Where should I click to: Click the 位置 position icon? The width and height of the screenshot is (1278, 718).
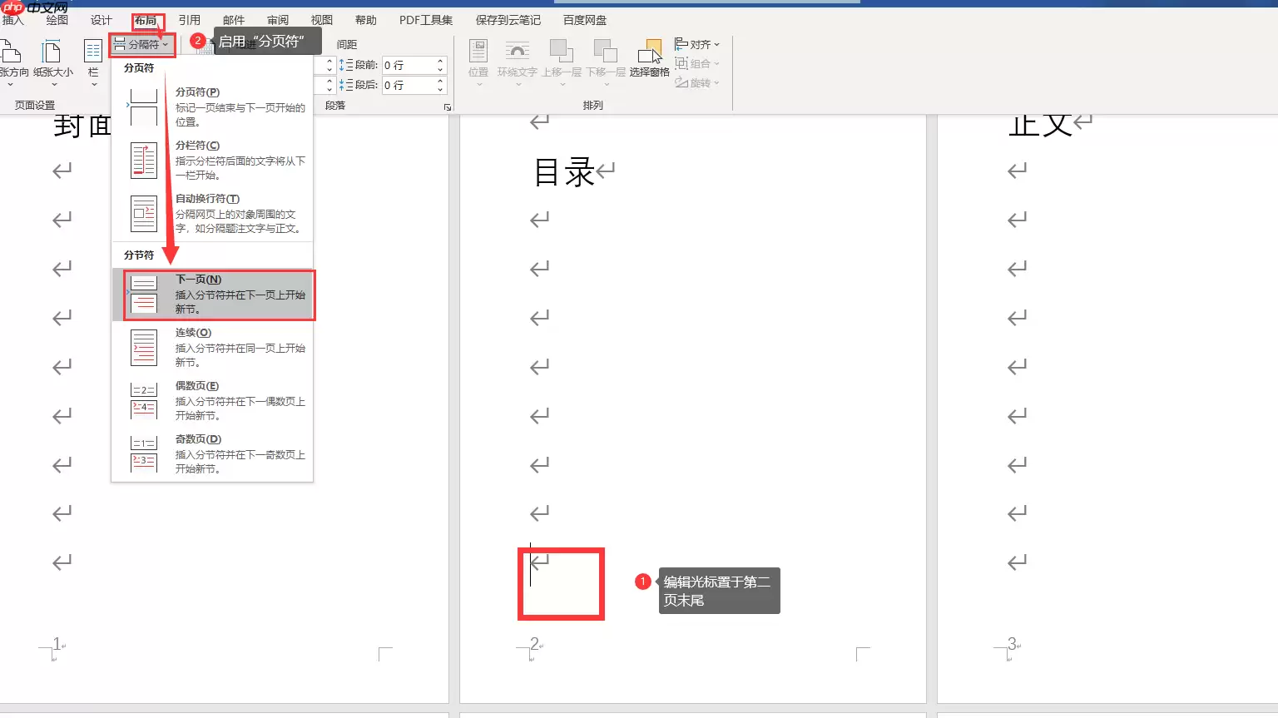478,52
